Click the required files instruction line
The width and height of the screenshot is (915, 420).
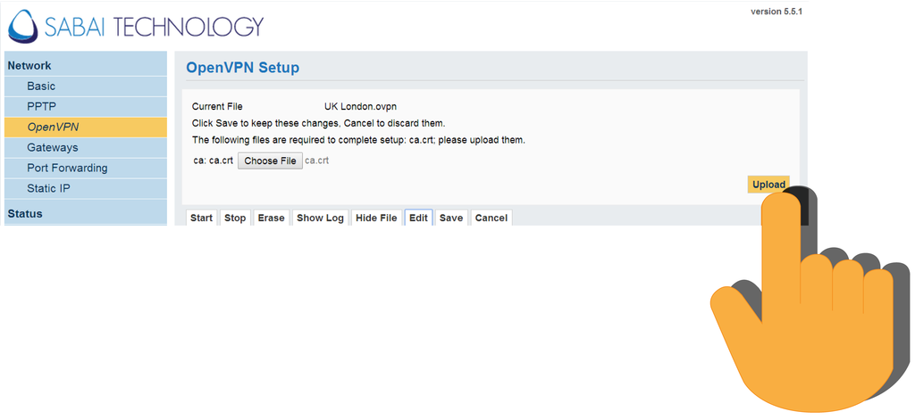358,140
